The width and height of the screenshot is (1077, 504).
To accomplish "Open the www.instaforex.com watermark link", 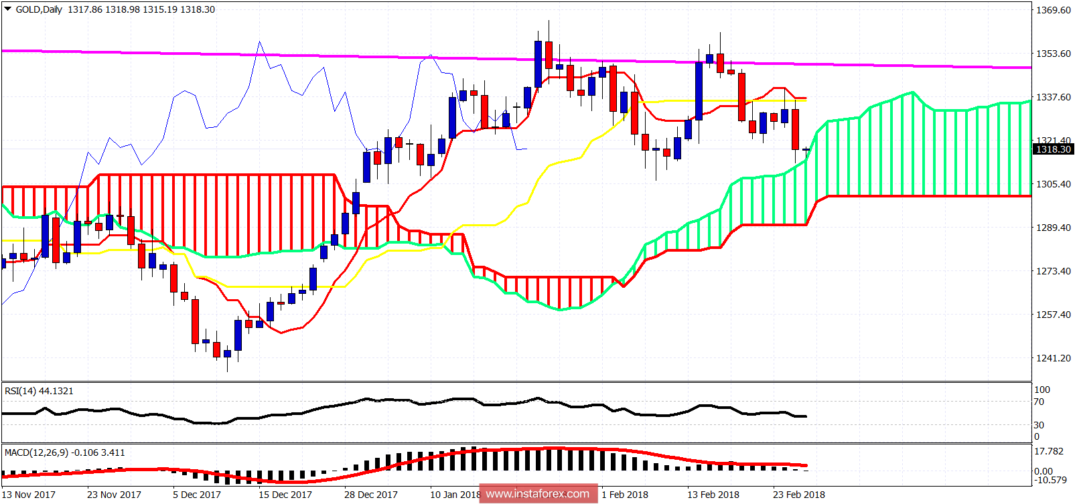I will 538,494.
